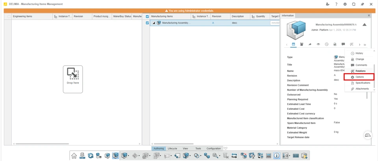Image resolution: width=378 pixels, height=161 pixels.
Task: Click the Make/Buy Status column header
Action: pyautogui.click(x=122, y=17)
